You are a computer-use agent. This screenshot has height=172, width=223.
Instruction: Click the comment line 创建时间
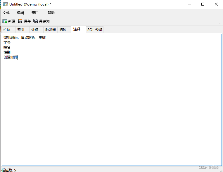coord(11,57)
